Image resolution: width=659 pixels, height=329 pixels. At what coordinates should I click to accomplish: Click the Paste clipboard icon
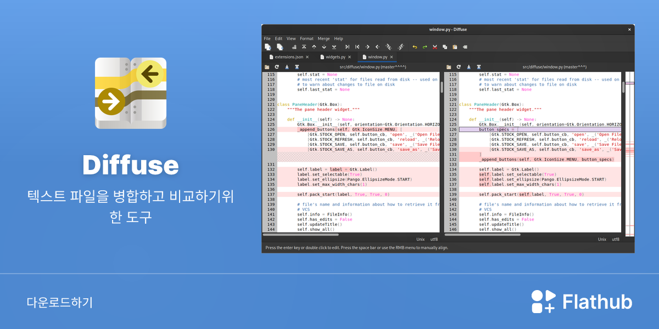click(x=455, y=47)
